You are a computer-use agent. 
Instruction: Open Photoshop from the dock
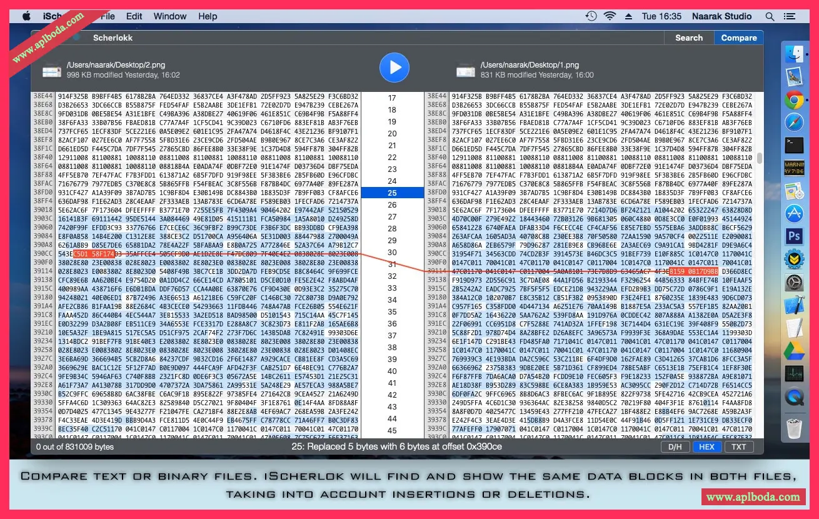[x=794, y=236]
